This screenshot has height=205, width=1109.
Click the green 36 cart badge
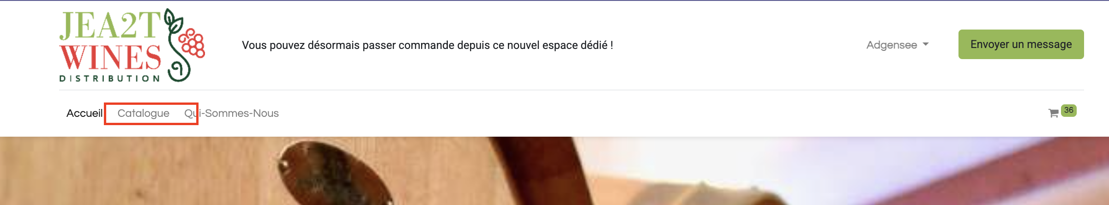click(x=1069, y=110)
